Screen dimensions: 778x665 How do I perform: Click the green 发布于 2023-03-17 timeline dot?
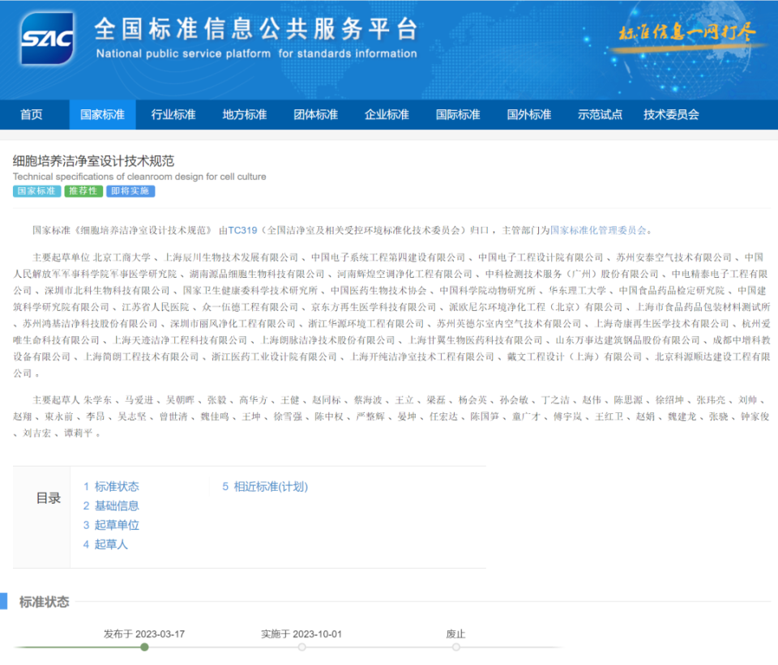pyautogui.click(x=144, y=647)
